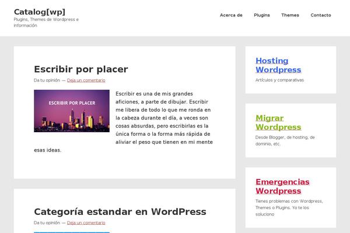Open the Catalog[wp] site title
This screenshot has height=233, width=350.
click(40, 12)
